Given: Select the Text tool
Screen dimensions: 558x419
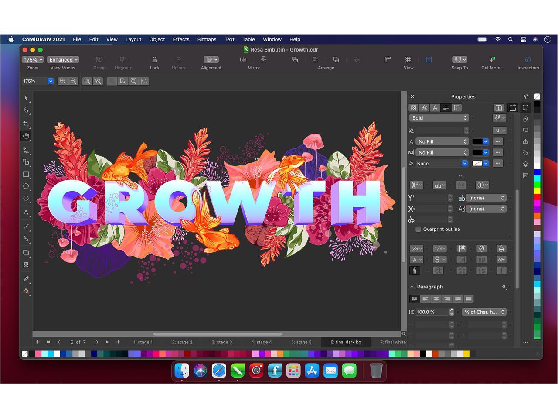Looking at the screenshot, I should (x=26, y=213).
